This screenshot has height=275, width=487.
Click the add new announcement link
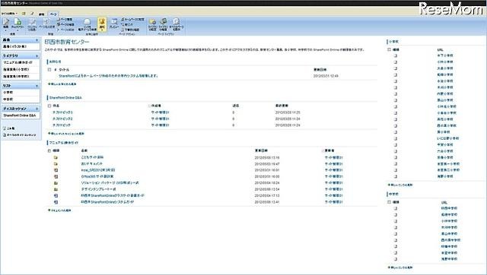(62, 84)
